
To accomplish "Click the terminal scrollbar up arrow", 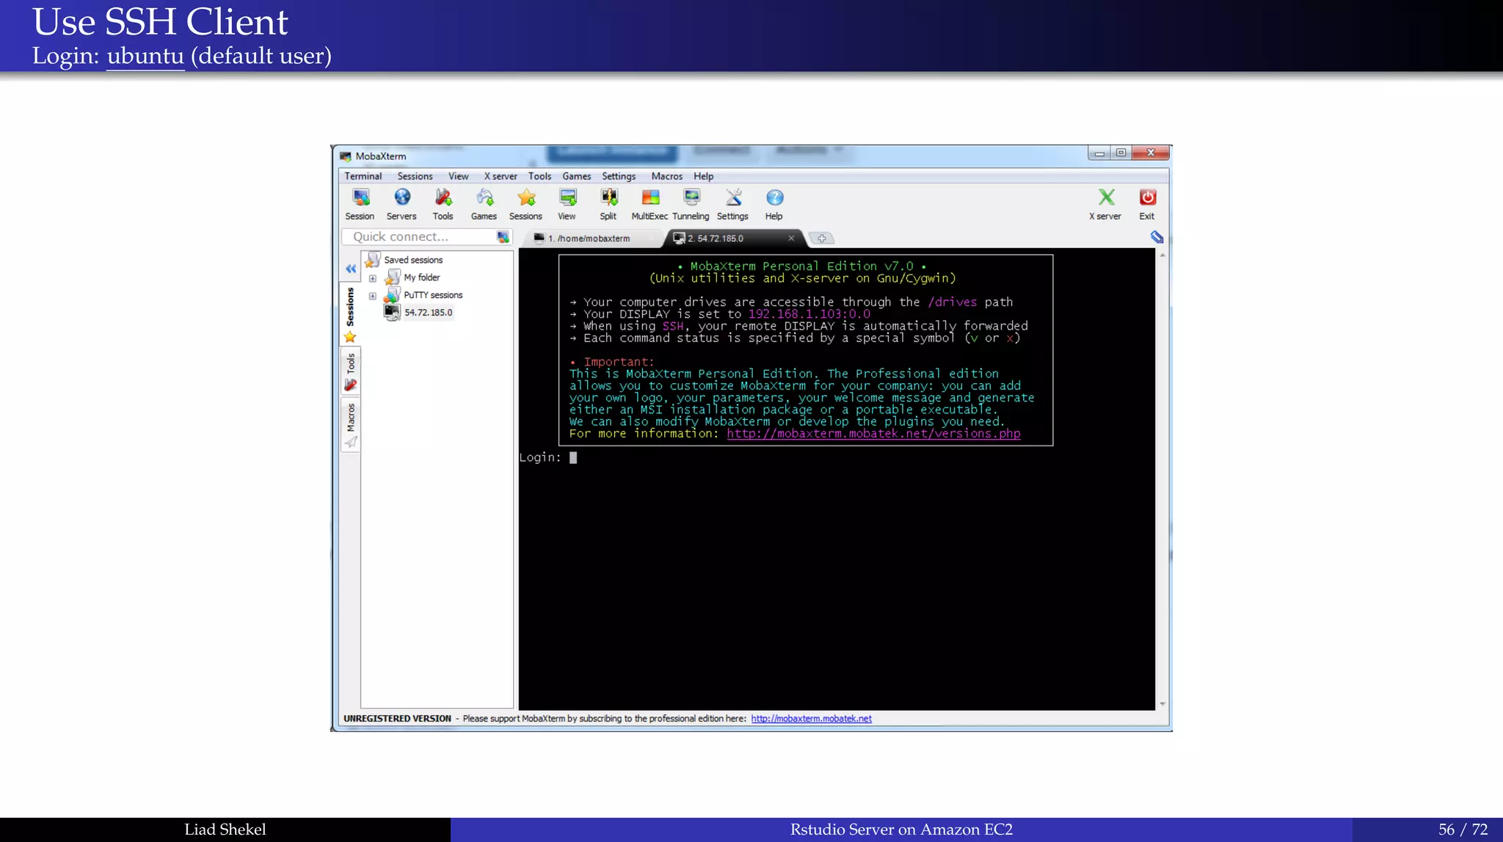I will coord(1162,255).
